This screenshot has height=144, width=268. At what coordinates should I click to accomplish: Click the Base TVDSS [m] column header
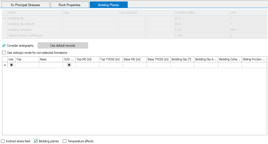point(158,59)
